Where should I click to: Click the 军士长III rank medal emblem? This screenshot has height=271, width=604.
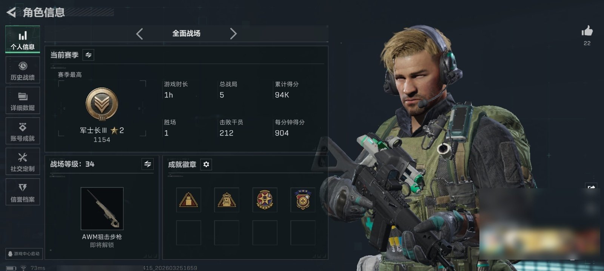(102, 104)
